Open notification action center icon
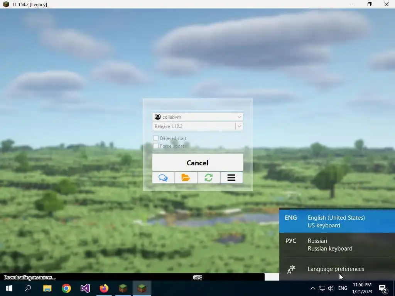 point(383,289)
